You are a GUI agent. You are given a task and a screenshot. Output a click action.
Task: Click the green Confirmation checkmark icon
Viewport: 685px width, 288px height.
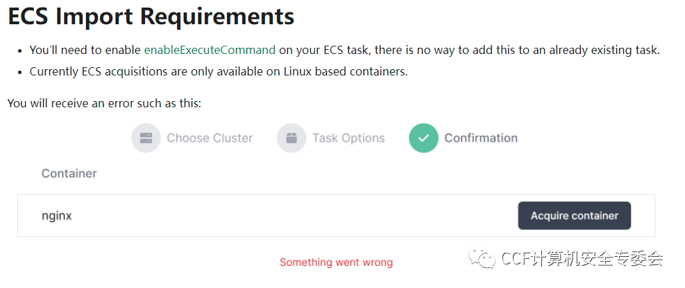tap(423, 138)
